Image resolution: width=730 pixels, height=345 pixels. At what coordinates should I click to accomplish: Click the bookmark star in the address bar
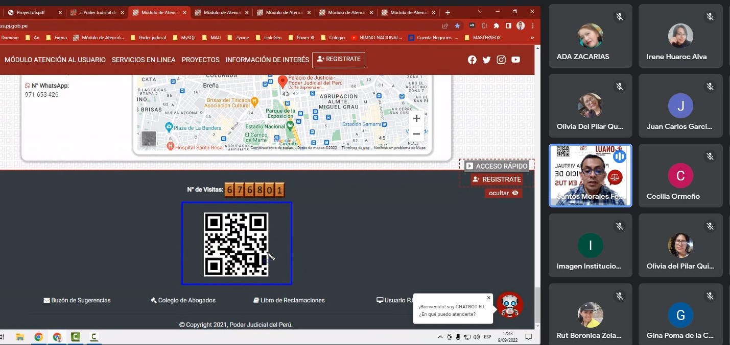tap(457, 25)
